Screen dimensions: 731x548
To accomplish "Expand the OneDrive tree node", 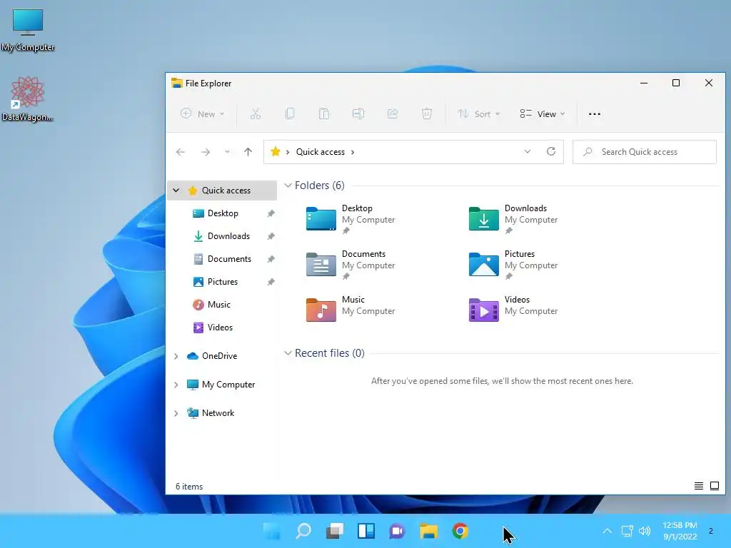I will [x=176, y=356].
